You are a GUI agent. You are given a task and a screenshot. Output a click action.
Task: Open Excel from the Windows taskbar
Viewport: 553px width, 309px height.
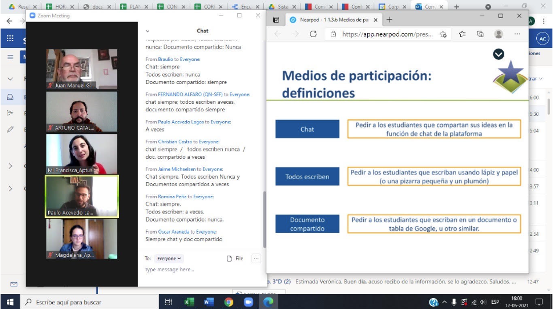click(x=189, y=302)
